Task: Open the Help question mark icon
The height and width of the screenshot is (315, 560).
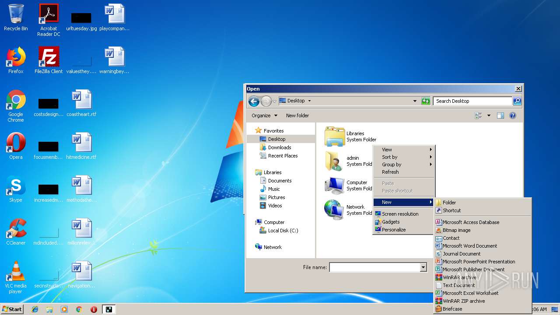Action: (x=513, y=115)
